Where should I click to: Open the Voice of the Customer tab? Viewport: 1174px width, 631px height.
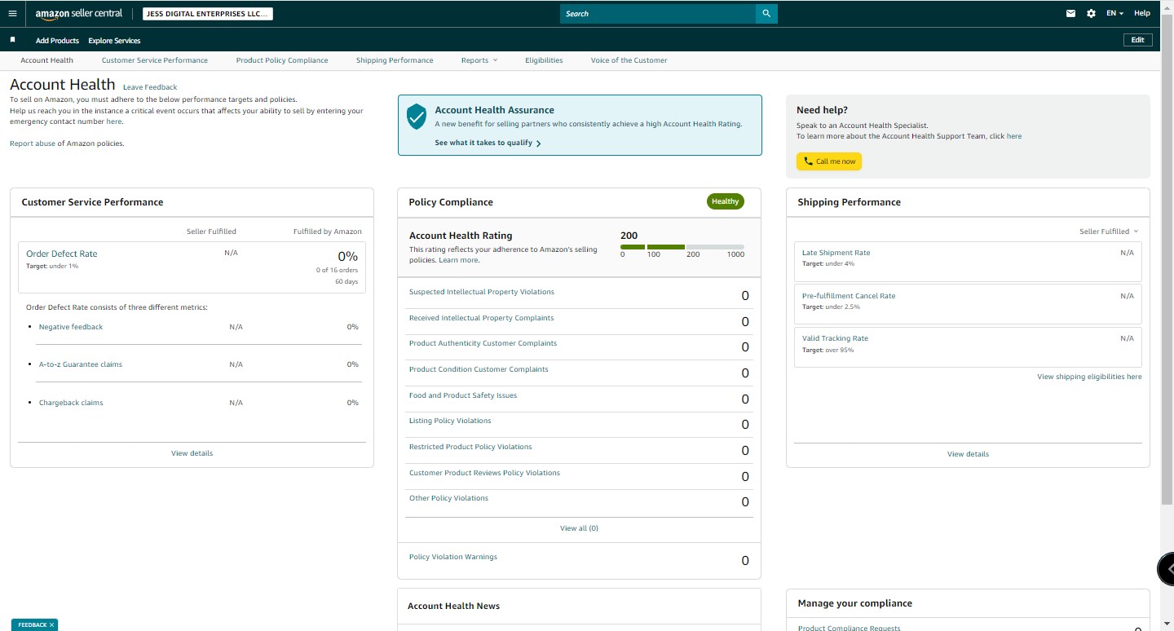pyautogui.click(x=629, y=60)
